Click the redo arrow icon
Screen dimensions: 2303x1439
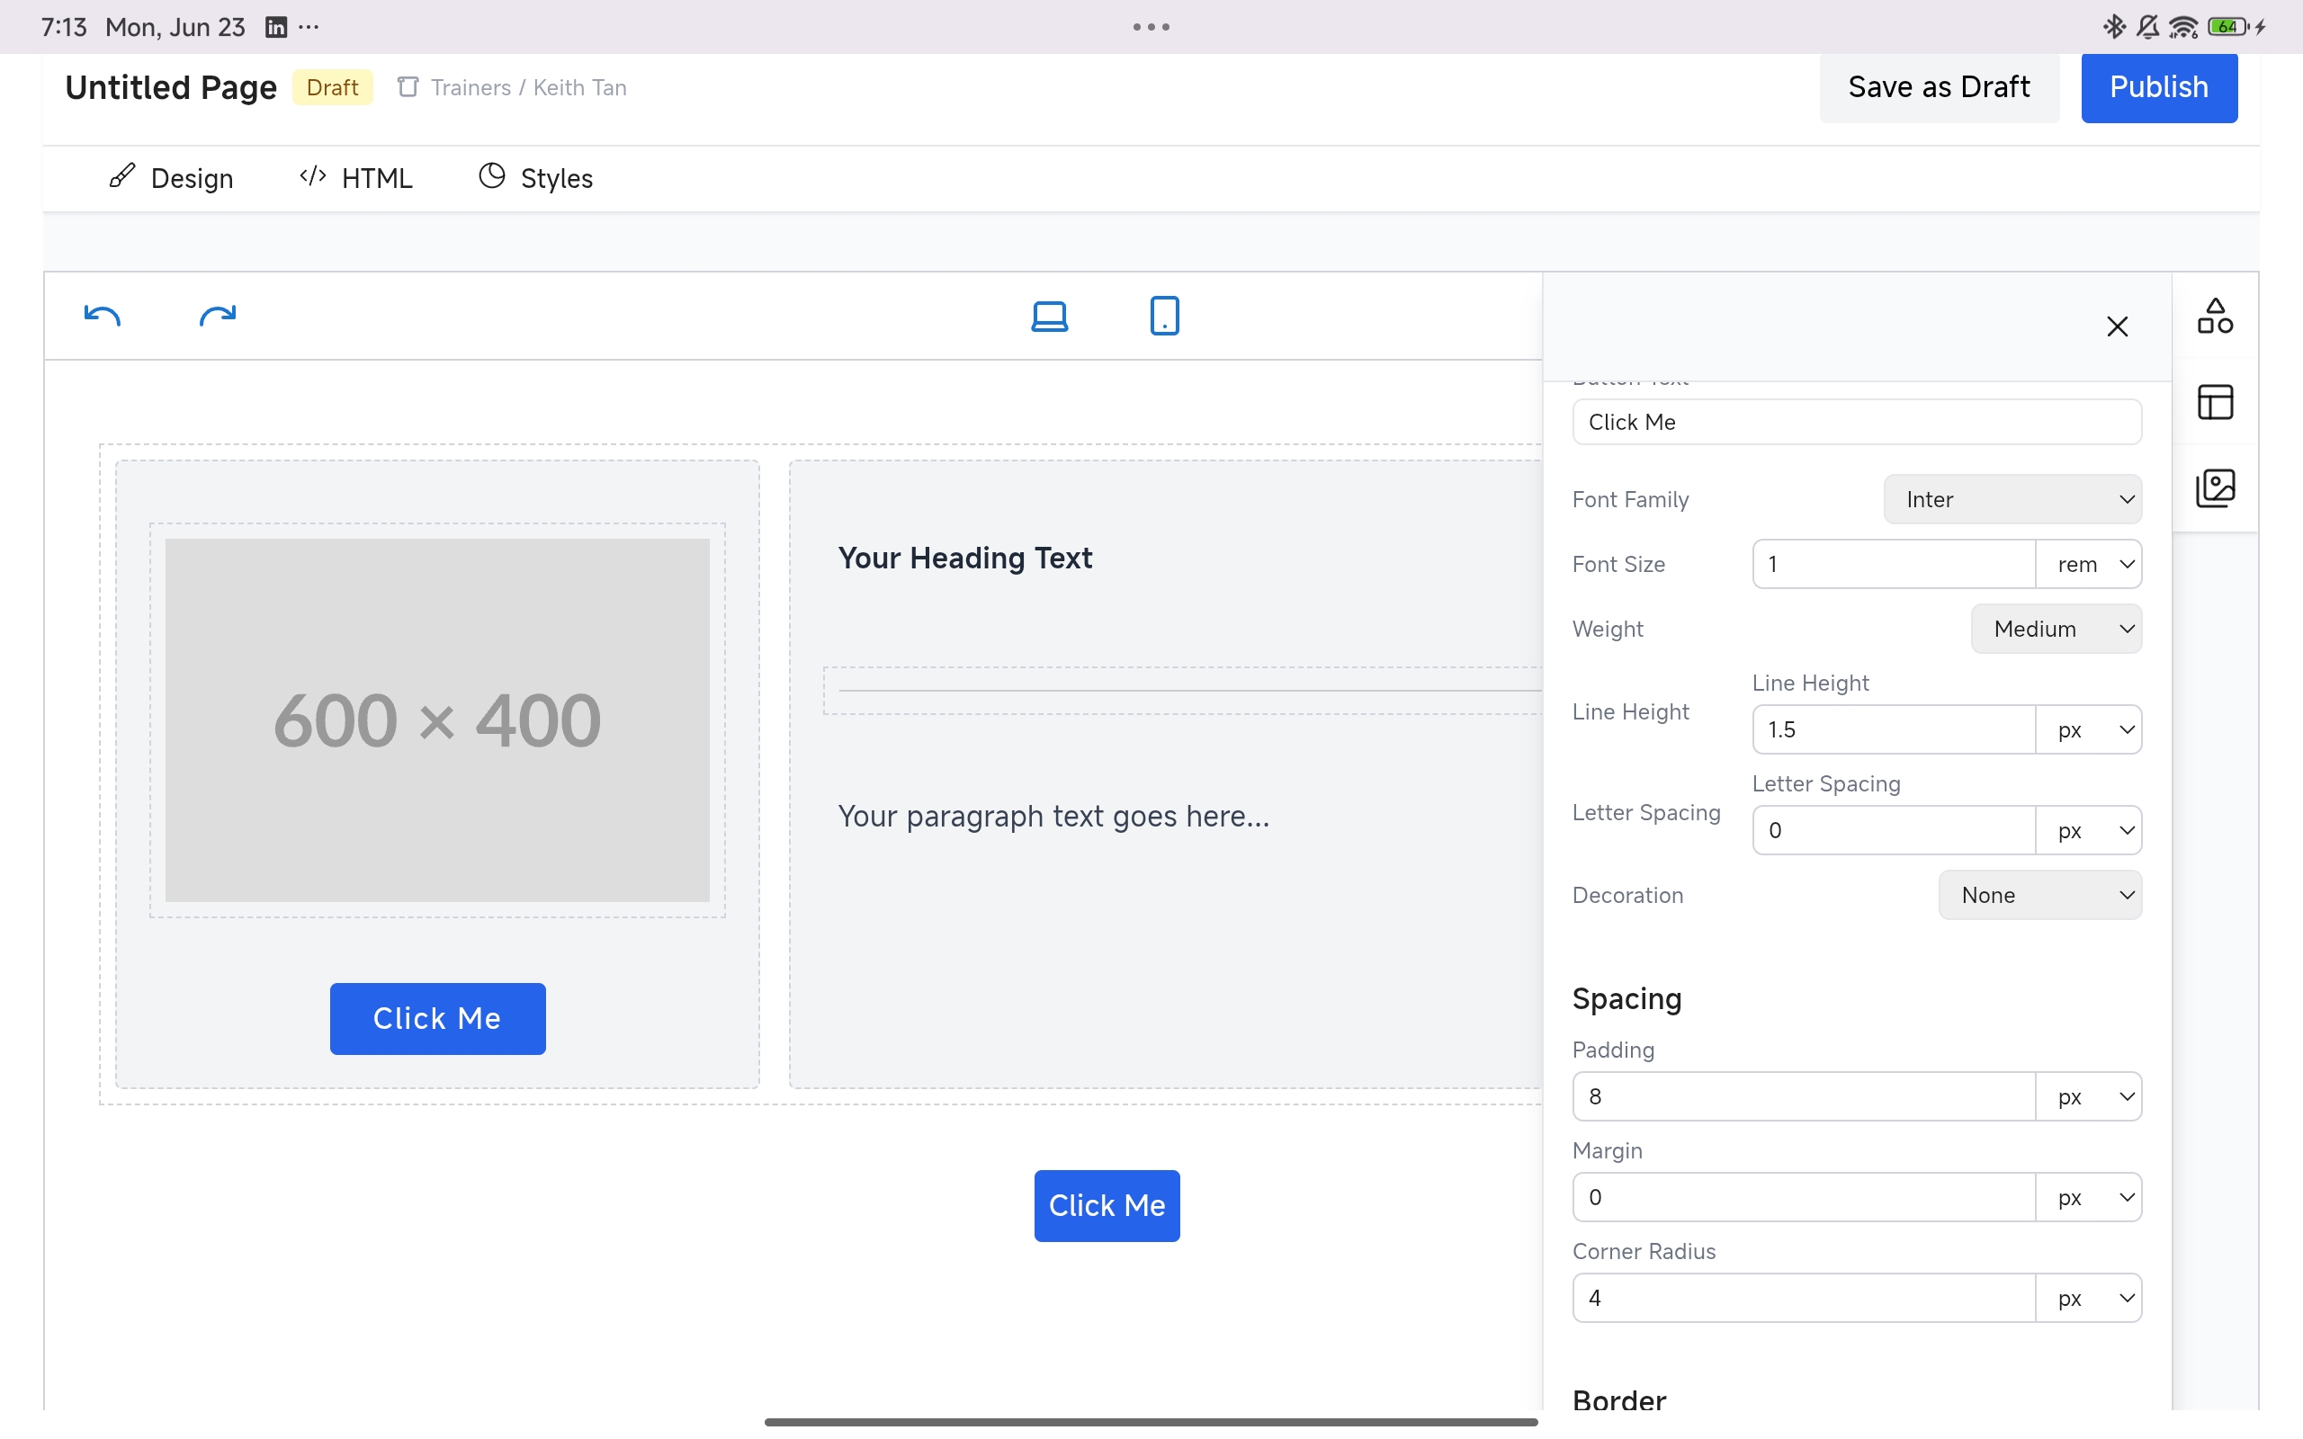217,315
